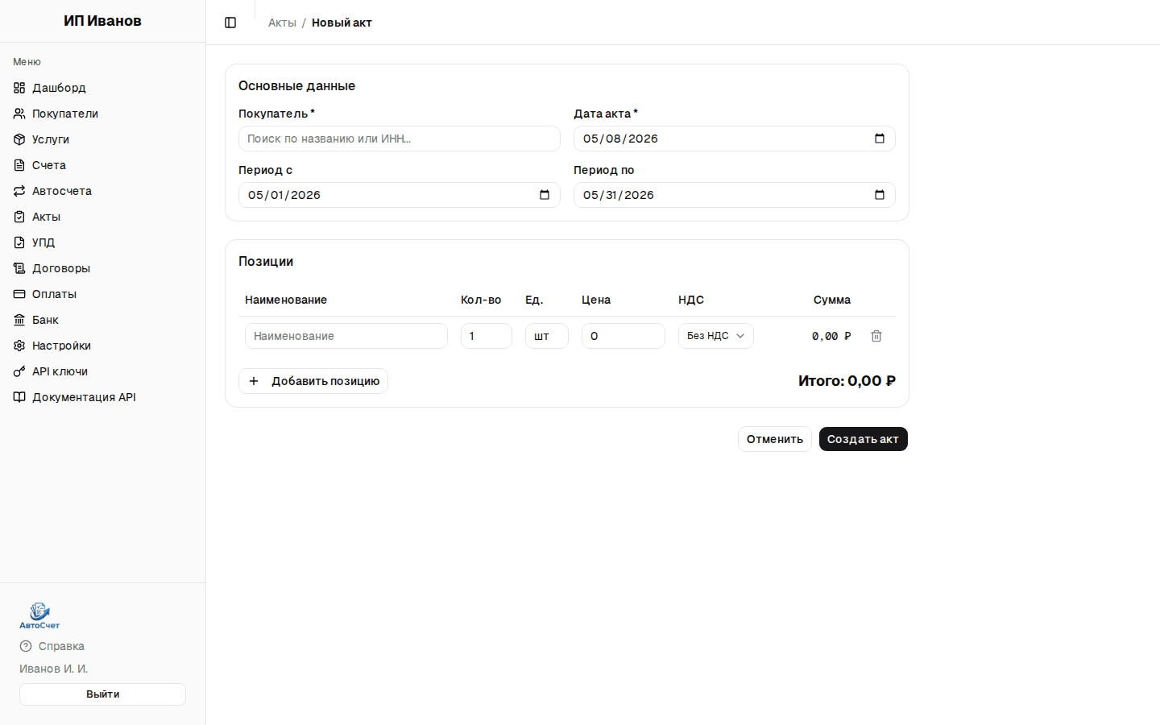Focus the position Наименование input field

pyautogui.click(x=346, y=336)
